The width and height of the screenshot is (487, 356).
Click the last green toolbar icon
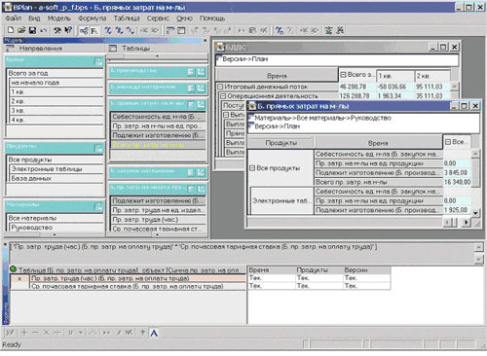(340, 30)
